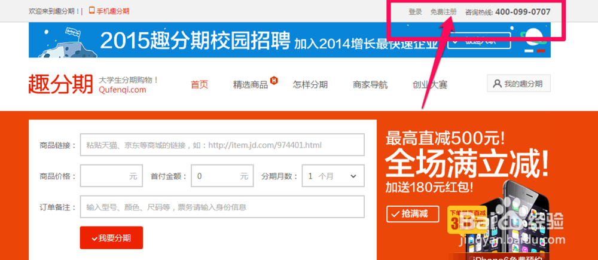This screenshot has width=598, height=260.
Task: Click the hot badge next to 精选商品
Action: point(274,81)
